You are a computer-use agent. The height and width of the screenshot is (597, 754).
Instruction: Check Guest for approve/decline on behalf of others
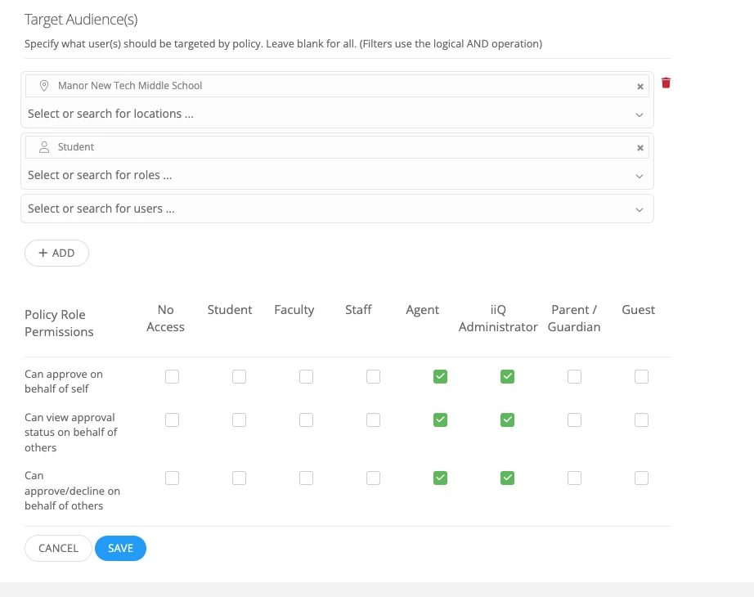[641, 478]
